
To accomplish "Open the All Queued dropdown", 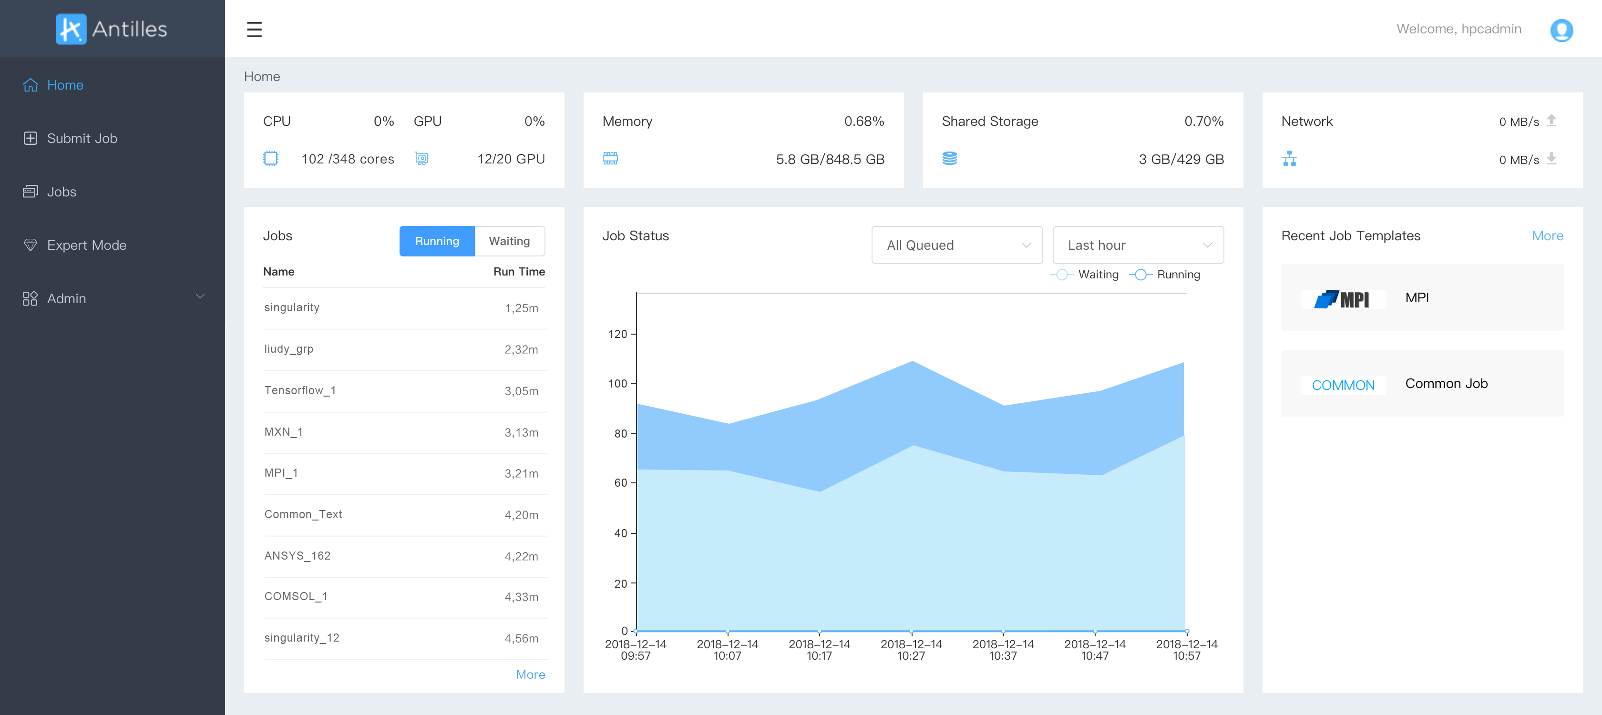I will 956,245.
